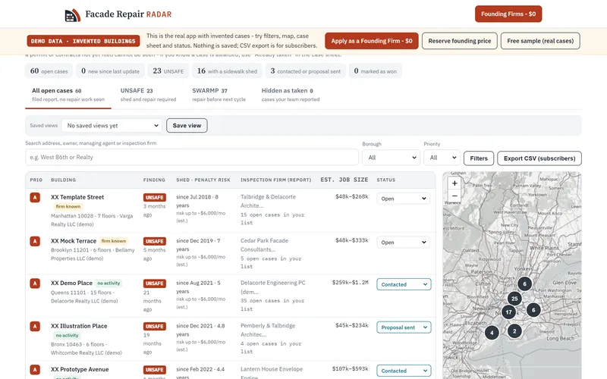Click Cedar Park Facade Consultants firm text
Image resolution: width=607 pixels, height=379 pixels.
coord(264,245)
